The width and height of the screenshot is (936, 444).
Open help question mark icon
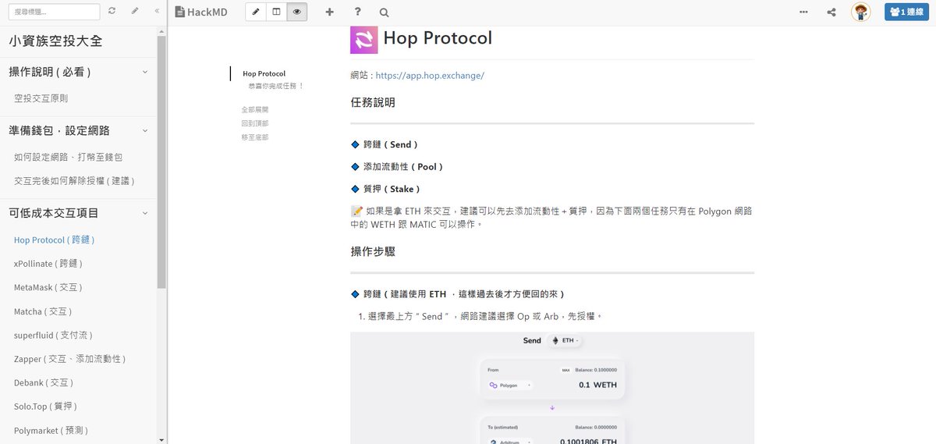357,12
